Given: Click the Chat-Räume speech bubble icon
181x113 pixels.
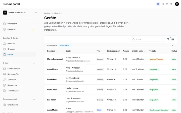Looking at the screenshot, I should (x=5, y=105).
